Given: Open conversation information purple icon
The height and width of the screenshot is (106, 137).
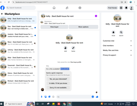Looking at the screenshot, I should [96, 16].
